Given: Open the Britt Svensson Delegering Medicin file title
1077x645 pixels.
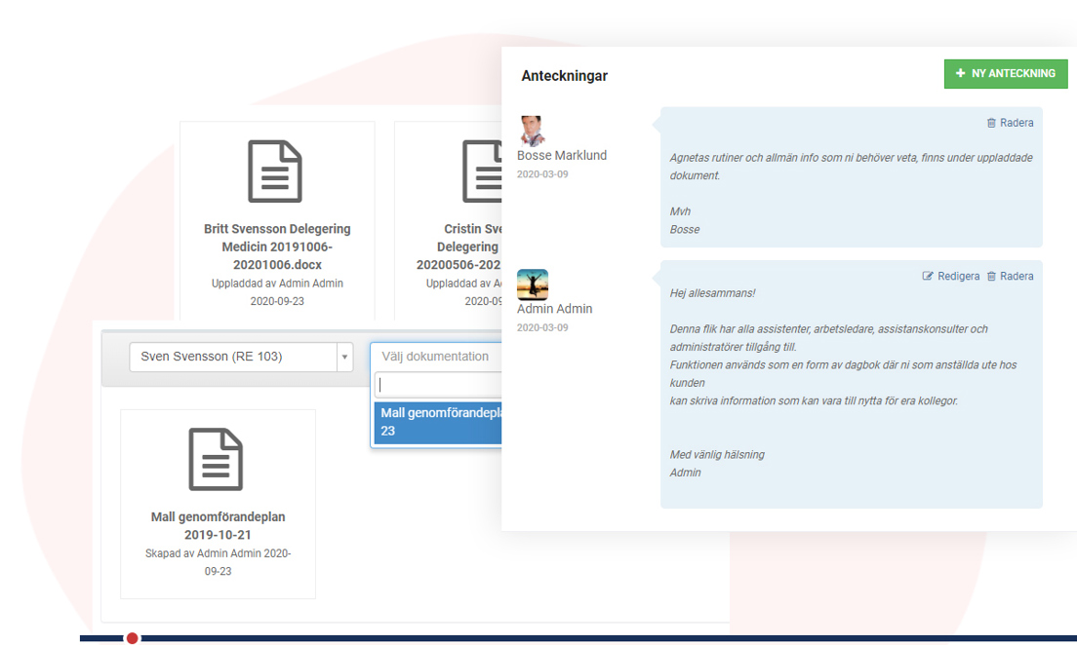Looking at the screenshot, I should click(x=277, y=247).
